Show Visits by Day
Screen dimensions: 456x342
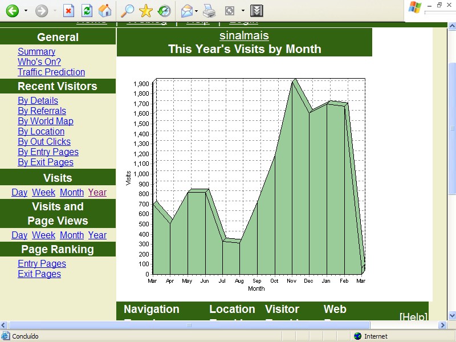pyautogui.click(x=19, y=192)
